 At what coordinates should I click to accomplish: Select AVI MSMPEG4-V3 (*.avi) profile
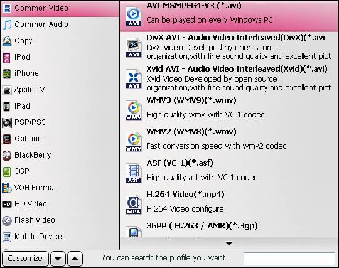229,16
